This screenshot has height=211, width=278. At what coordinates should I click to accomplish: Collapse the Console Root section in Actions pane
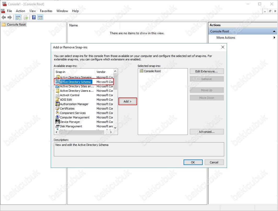(x=274, y=31)
